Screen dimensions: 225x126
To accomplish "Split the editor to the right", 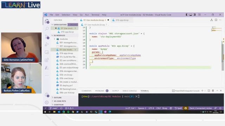I will pyautogui.click(x=216, y=20).
